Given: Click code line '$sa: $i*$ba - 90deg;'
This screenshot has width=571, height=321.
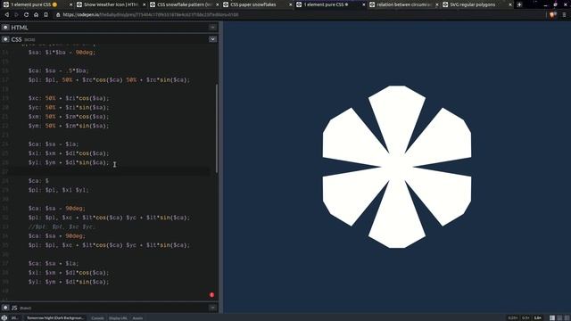Looking at the screenshot, I should click(x=62, y=53).
